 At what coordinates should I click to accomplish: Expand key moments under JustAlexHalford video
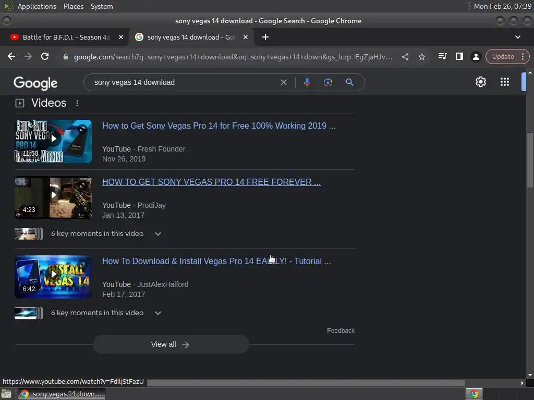[x=157, y=313]
